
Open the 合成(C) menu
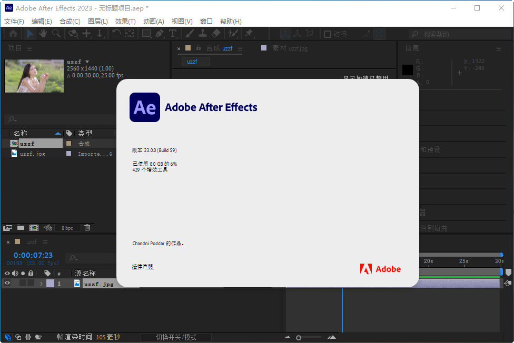70,22
